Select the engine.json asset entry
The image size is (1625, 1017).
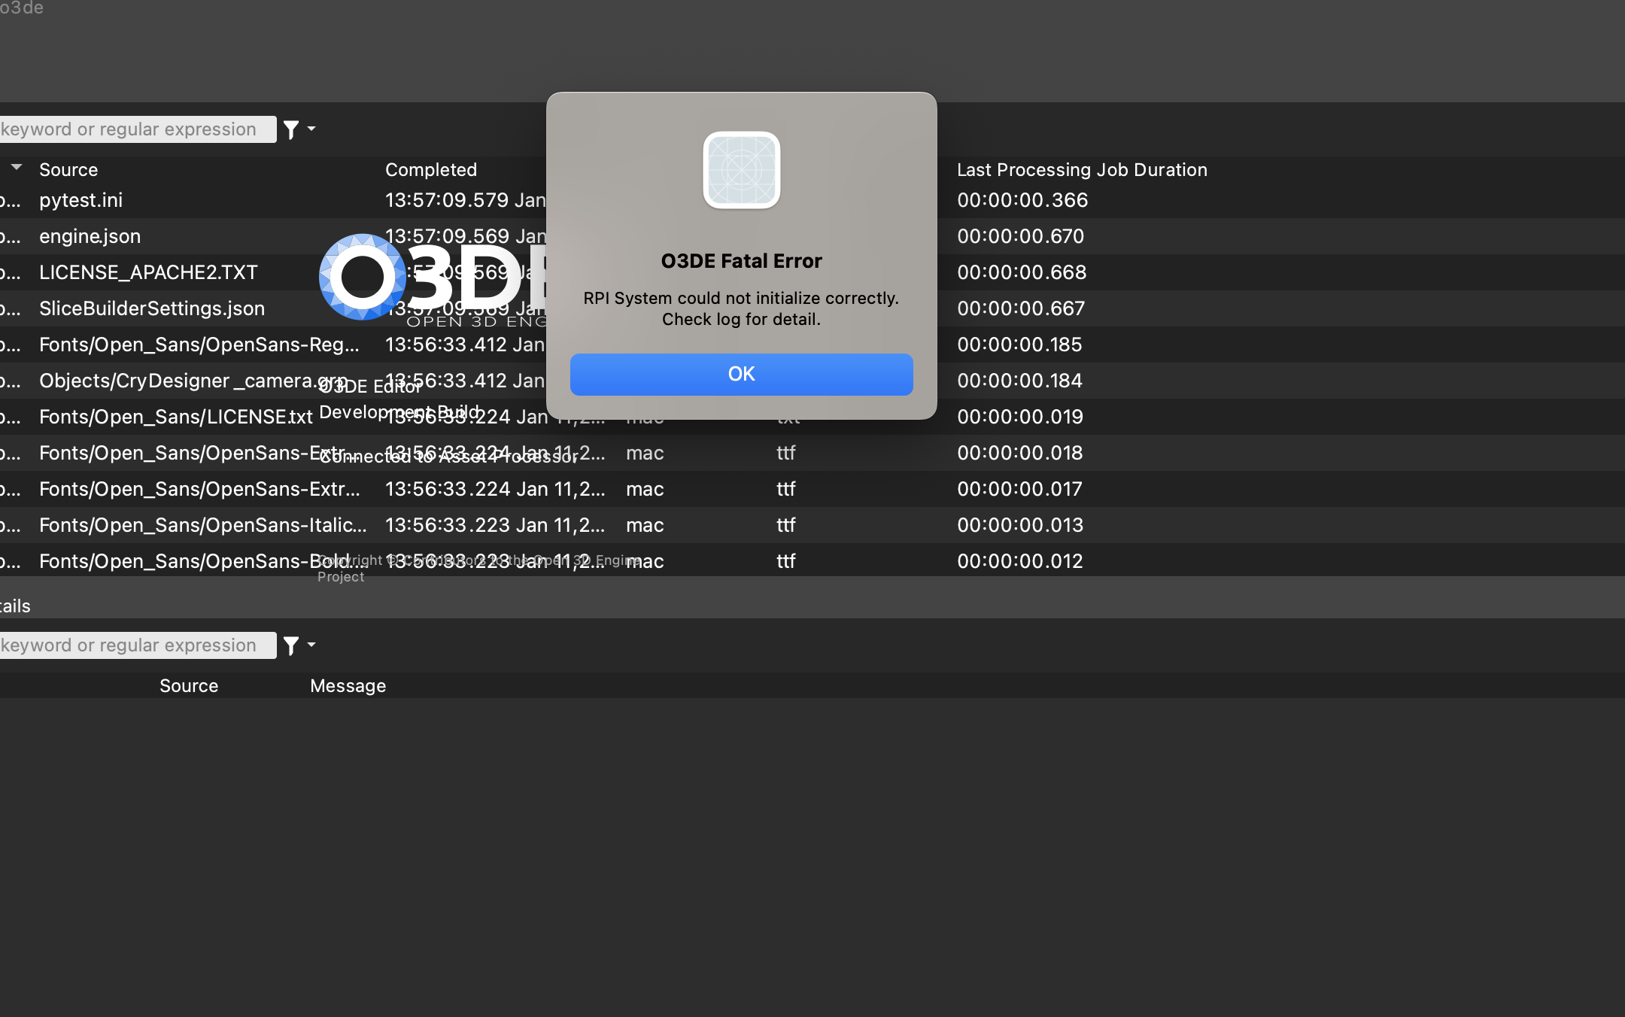90,236
